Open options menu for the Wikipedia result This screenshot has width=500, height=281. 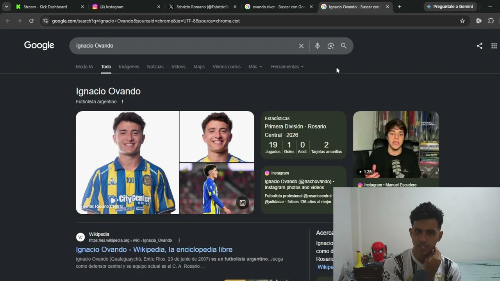pyautogui.click(x=179, y=240)
